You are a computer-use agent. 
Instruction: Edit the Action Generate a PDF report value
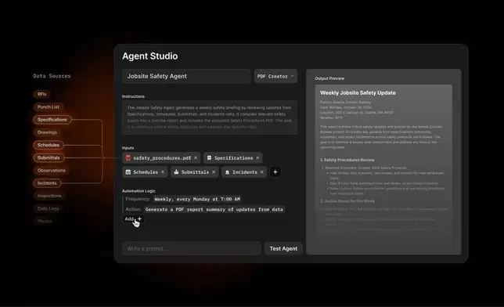(214, 209)
